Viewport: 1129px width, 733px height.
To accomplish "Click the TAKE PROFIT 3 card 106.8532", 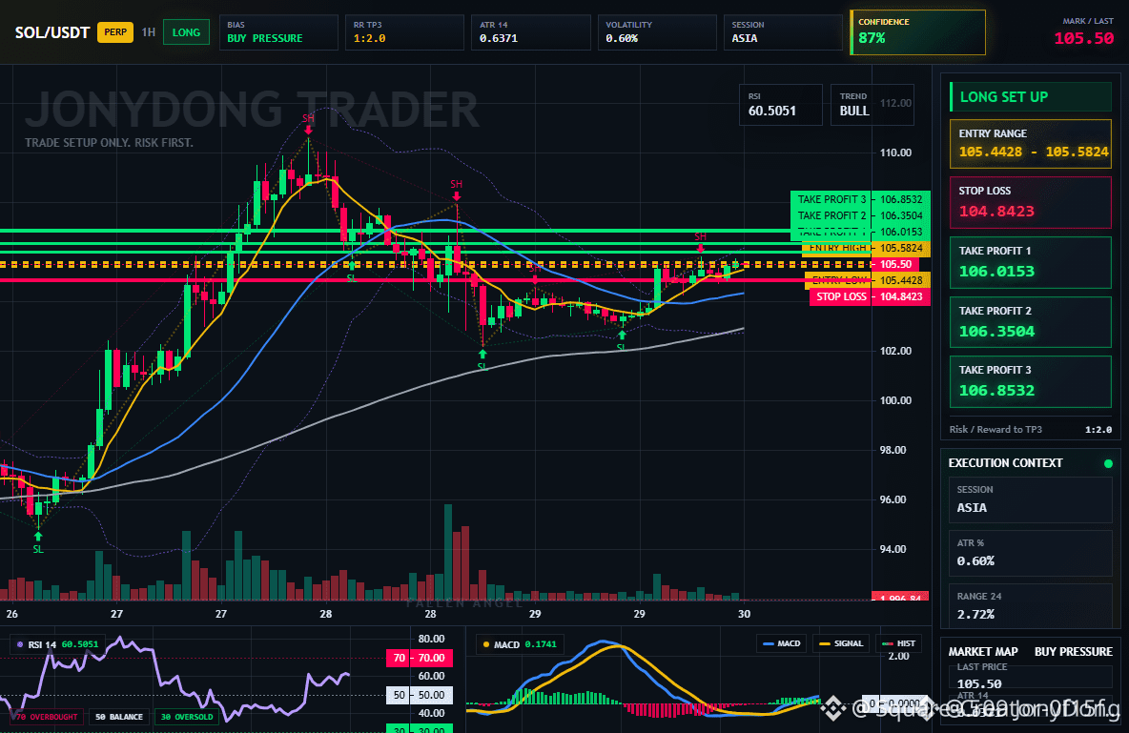I will point(1031,381).
